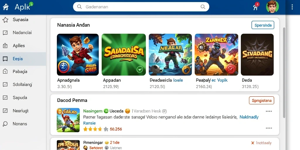Image resolution: width=300 pixels, height=150 pixels.
Task: Click the Pabagia sidebar icon
Action: pos(5,71)
